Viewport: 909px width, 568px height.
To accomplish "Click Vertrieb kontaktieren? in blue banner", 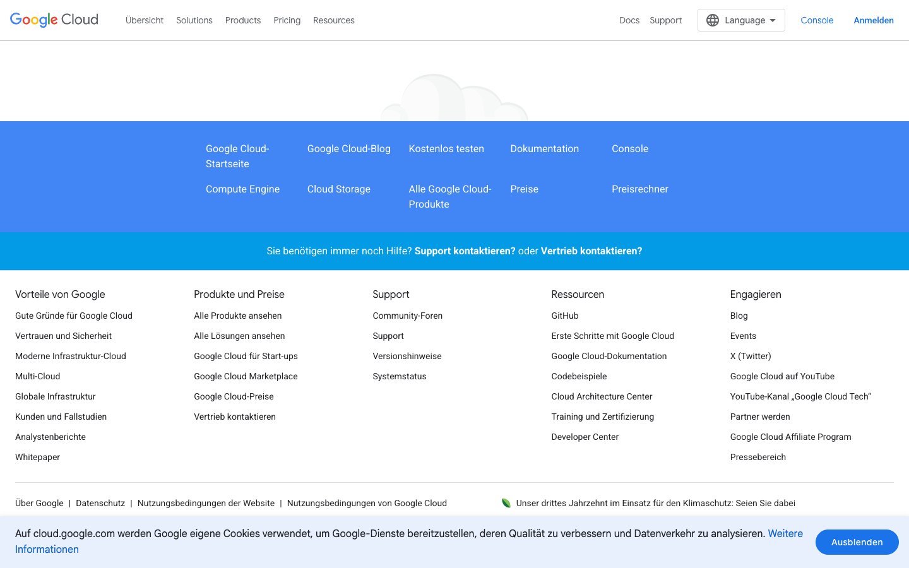I will click(591, 251).
